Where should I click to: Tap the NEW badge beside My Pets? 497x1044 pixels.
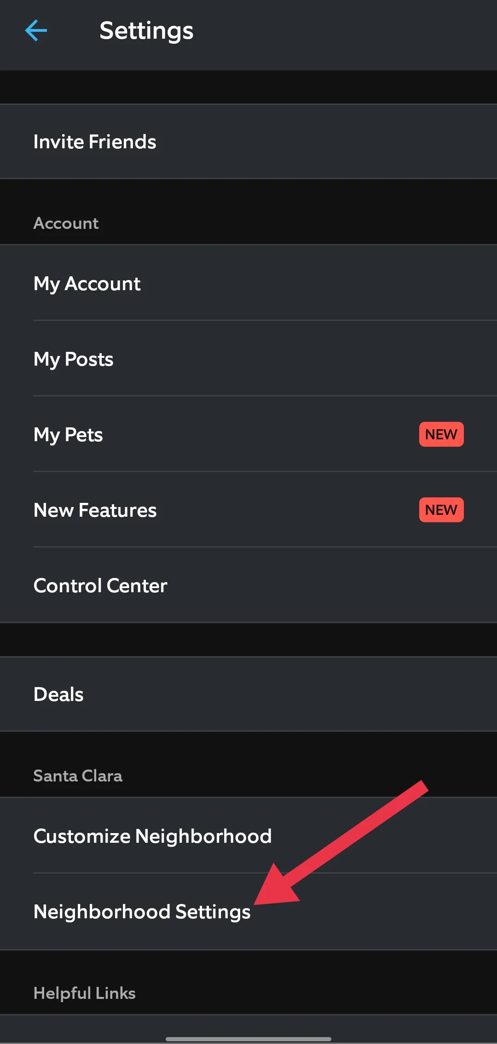tap(441, 434)
